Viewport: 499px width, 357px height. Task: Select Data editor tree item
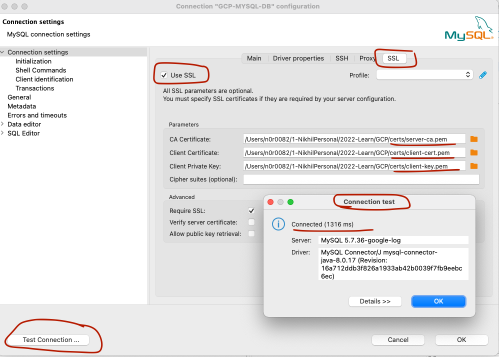pyautogui.click(x=24, y=124)
